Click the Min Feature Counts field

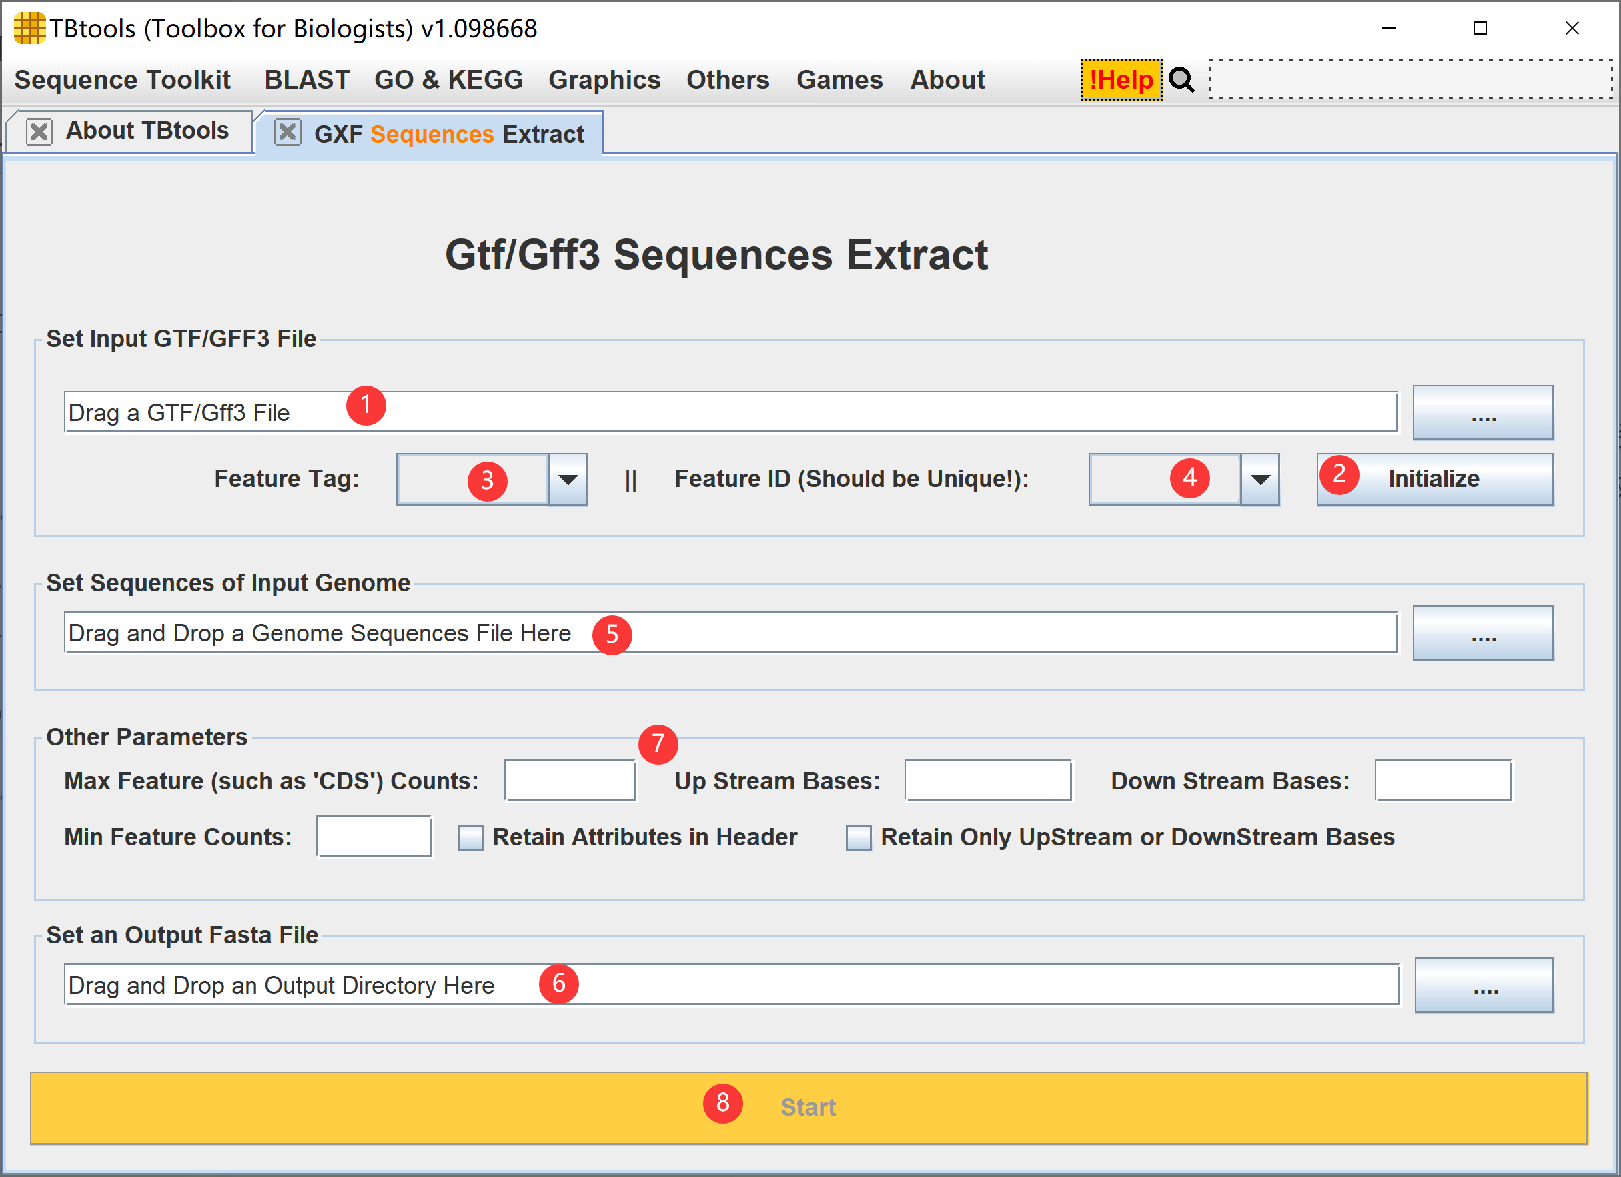pos(374,836)
